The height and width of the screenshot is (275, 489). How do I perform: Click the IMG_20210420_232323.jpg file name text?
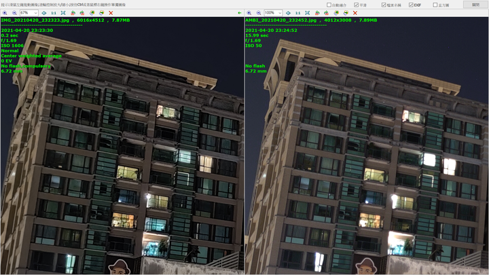(x=35, y=20)
